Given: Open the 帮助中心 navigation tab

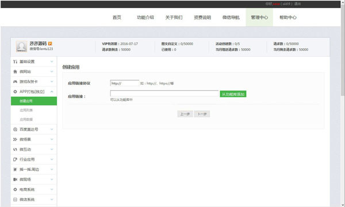Looking at the screenshot, I should pos(288,17).
